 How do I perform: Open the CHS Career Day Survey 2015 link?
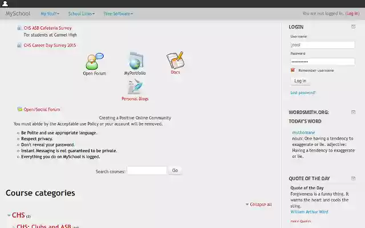[x=50, y=45]
